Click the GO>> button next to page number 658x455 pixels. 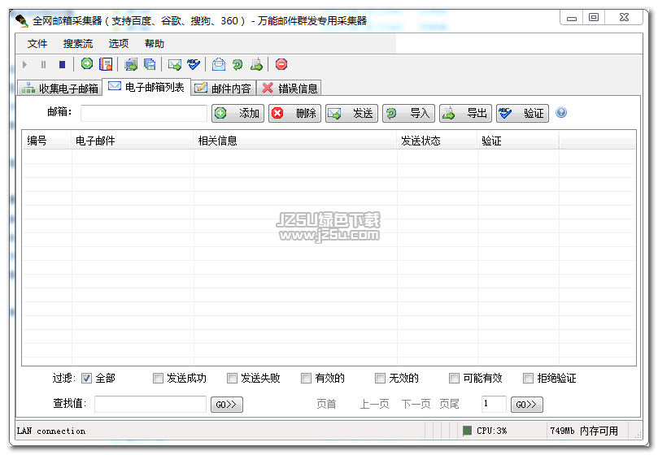pos(527,405)
